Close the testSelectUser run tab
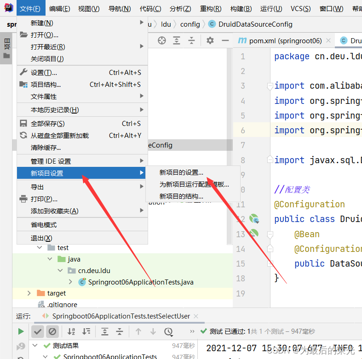The width and height of the screenshot is (362, 359). click(x=196, y=316)
